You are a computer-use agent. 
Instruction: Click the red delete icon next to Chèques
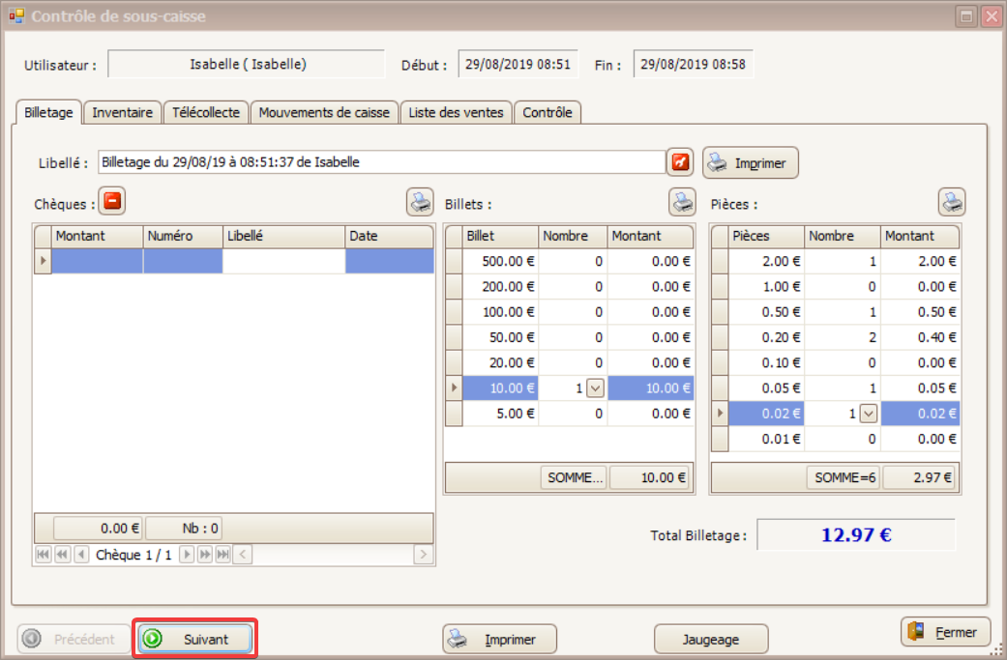click(112, 201)
